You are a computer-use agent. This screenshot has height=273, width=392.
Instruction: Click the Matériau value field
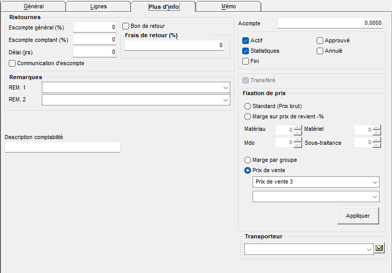284,130
